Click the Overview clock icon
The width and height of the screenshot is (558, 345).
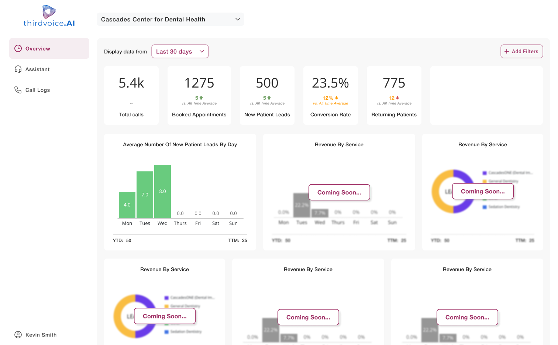point(18,48)
